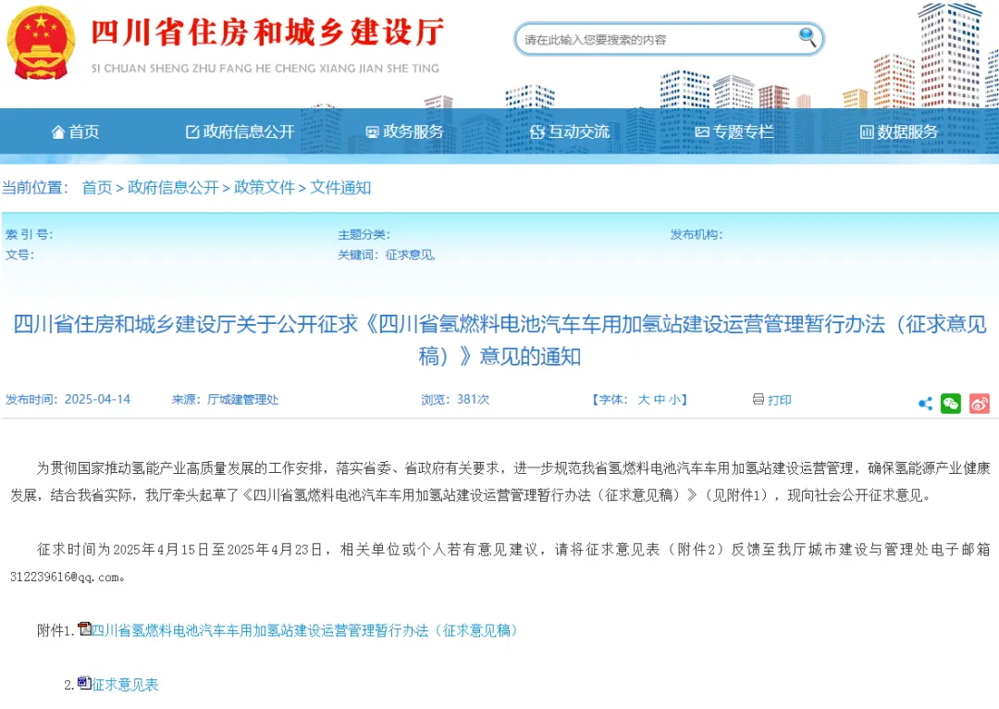Set font size to 中
999x709 pixels.
click(660, 400)
